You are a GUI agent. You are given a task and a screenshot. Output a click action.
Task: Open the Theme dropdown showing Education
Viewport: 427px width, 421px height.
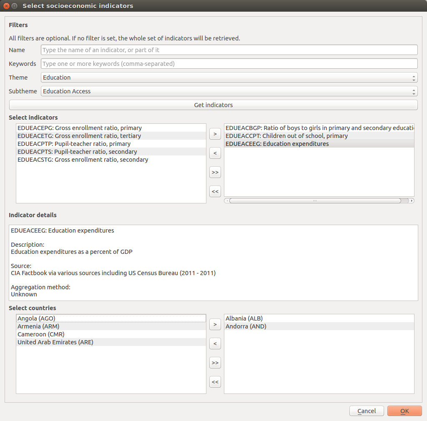[229, 78]
